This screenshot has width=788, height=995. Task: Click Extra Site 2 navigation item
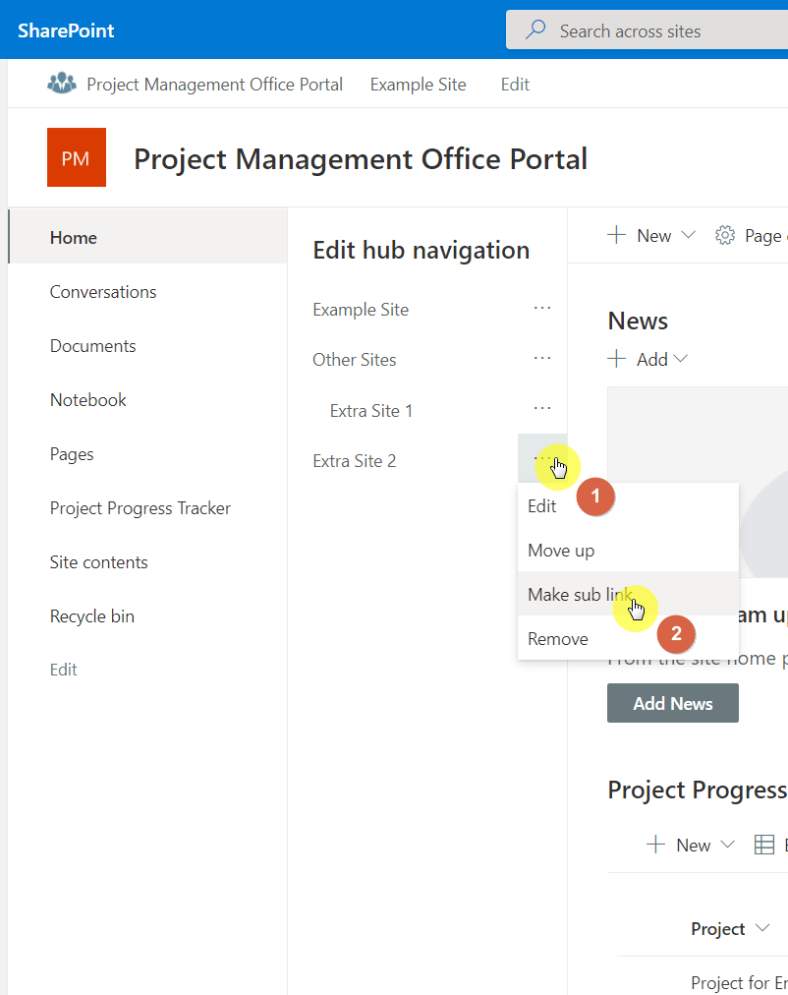355,461
